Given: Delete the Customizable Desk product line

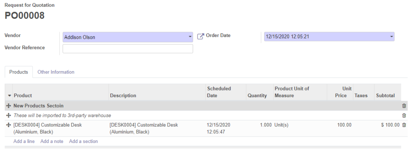Looking at the screenshot, I should 404,125.
